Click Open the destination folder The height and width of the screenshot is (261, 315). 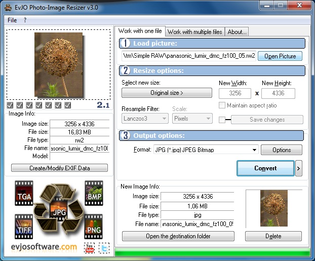pos(178,236)
